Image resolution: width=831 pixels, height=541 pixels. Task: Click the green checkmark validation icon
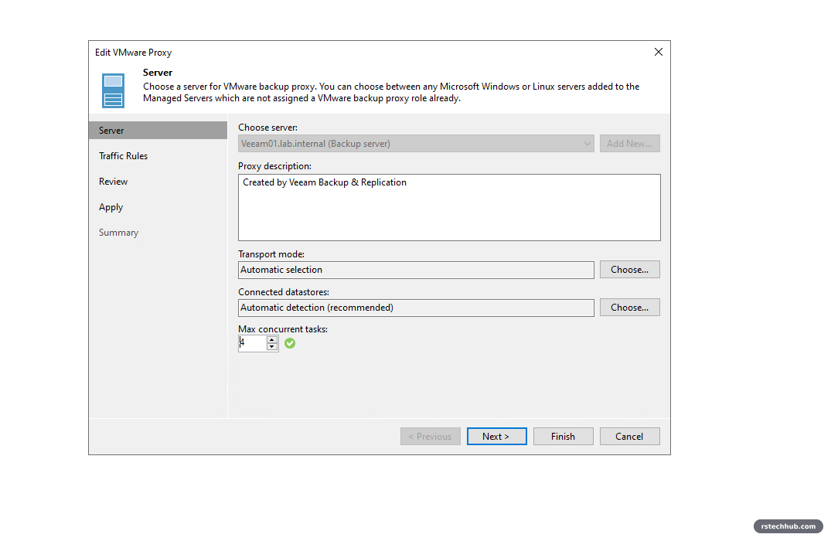coord(289,343)
